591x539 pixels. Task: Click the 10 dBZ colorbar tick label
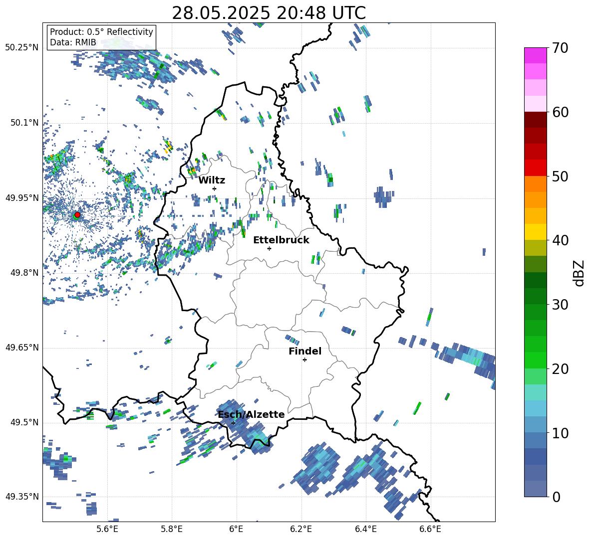click(x=560, y=433)
